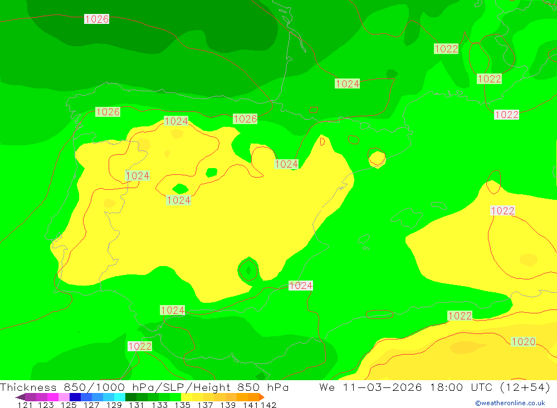Click the legend value 131
Viewport: 557px width, 408px height.
point(136,405)
